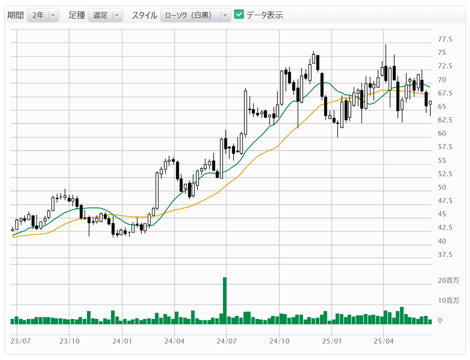Click the スタイル label text

pyautogui.click(x=144, y=15)
